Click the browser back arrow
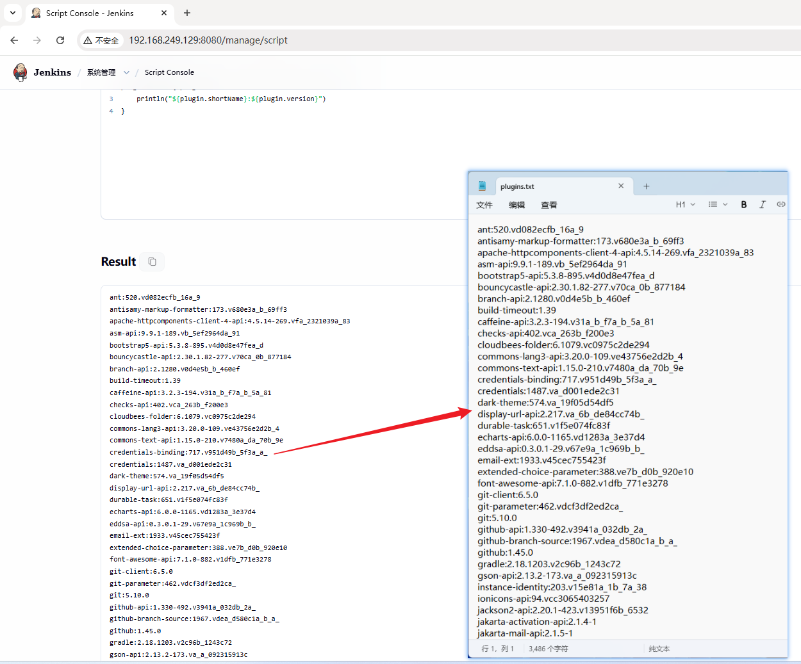Screen dimensions: 801x664 pyautogui.click(x=14, y=40)
